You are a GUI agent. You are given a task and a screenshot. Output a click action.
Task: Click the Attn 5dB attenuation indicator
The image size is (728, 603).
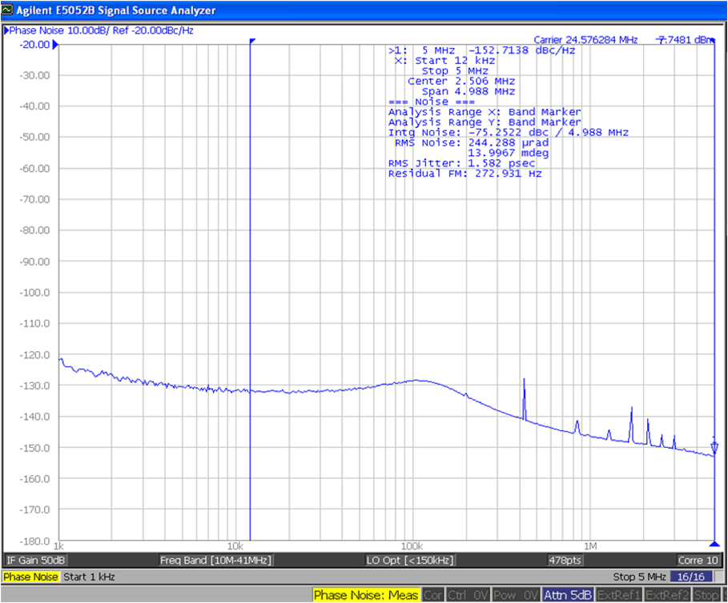[567, 595]
